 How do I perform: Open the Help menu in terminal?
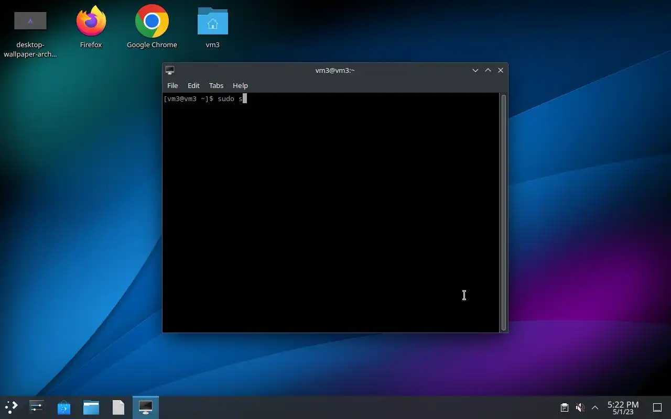240,85
